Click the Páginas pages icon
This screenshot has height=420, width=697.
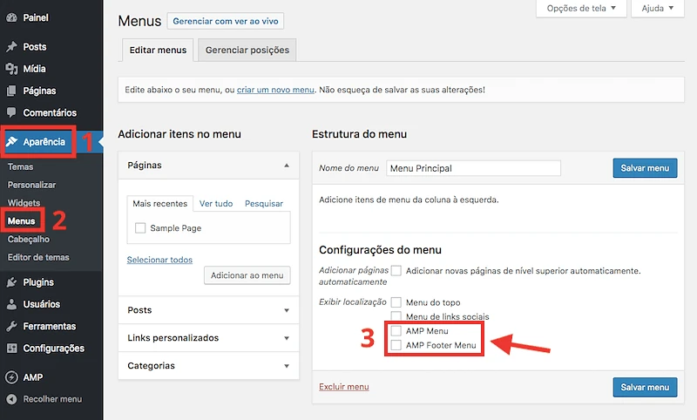pyautogui.click(x=11, y=91)
